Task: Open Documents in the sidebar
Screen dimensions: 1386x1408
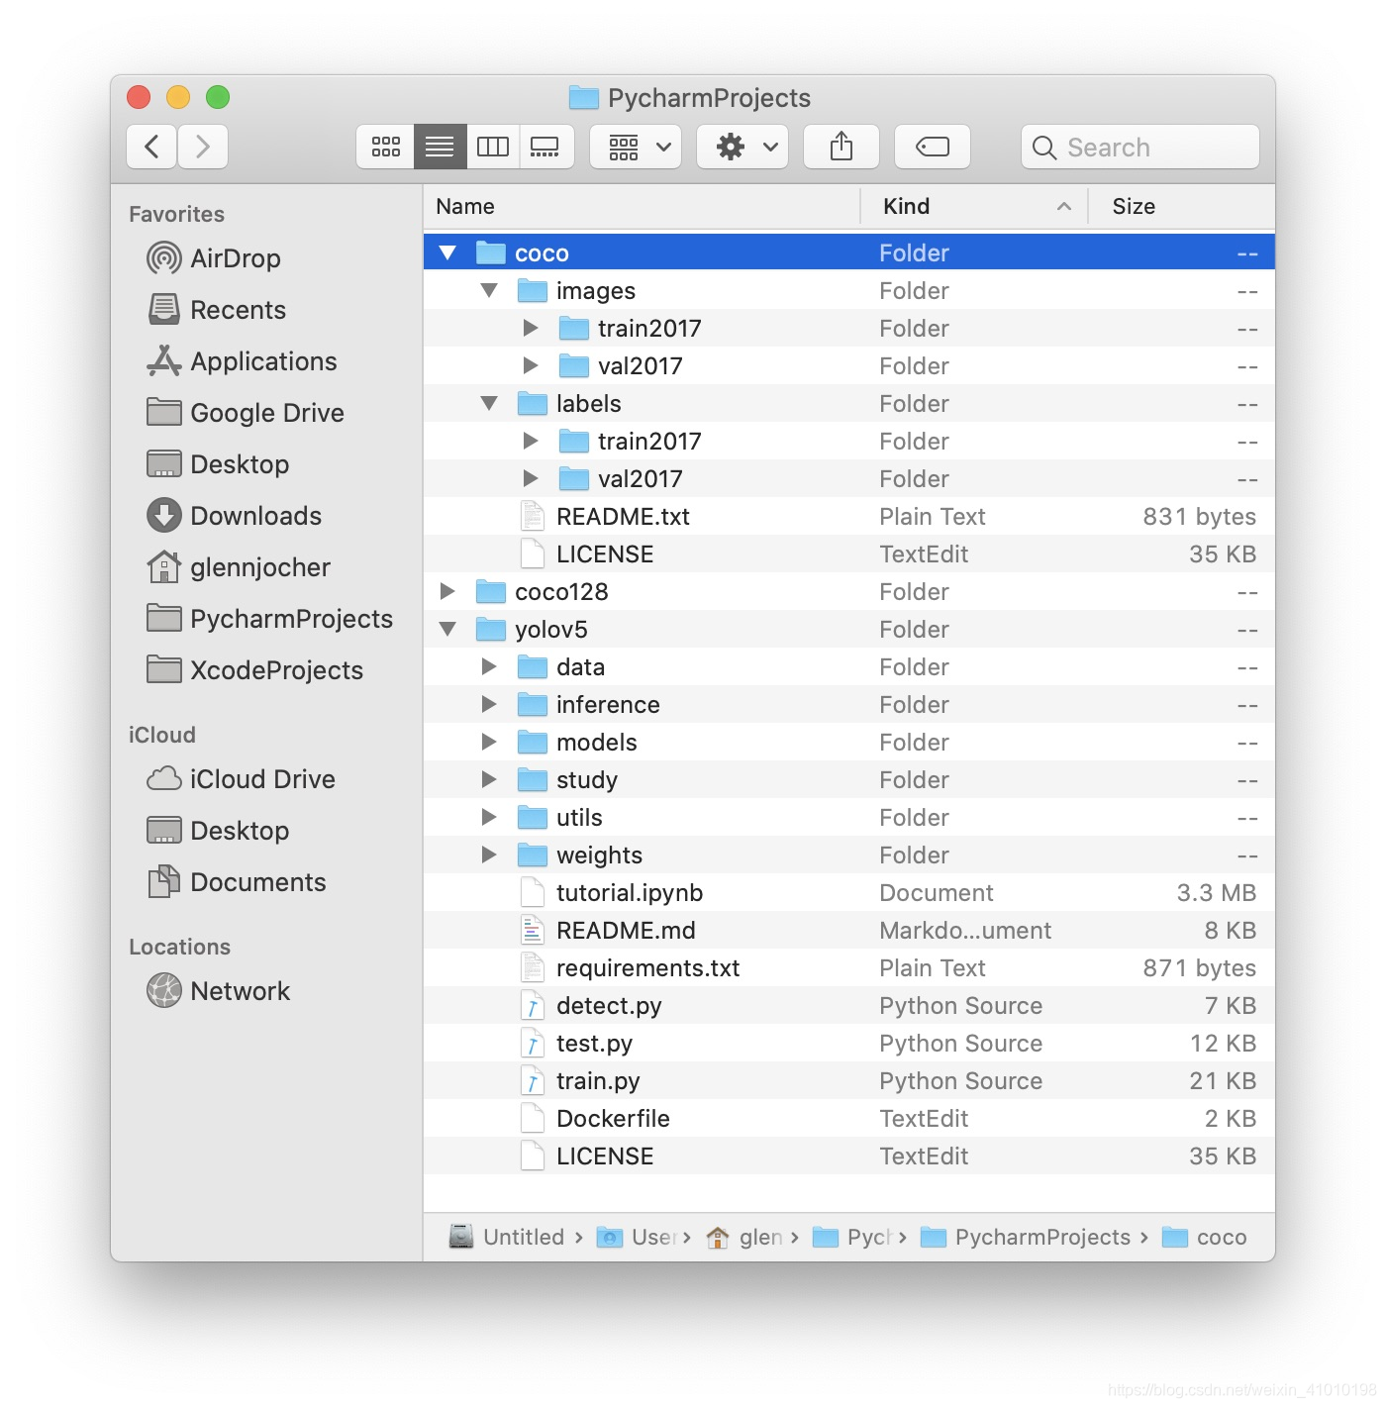Action: 237,882
